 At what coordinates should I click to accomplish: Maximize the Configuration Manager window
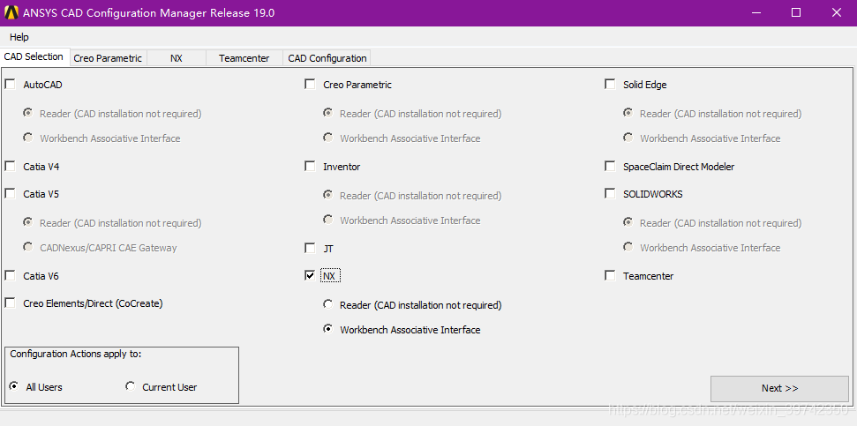point(796,12)
